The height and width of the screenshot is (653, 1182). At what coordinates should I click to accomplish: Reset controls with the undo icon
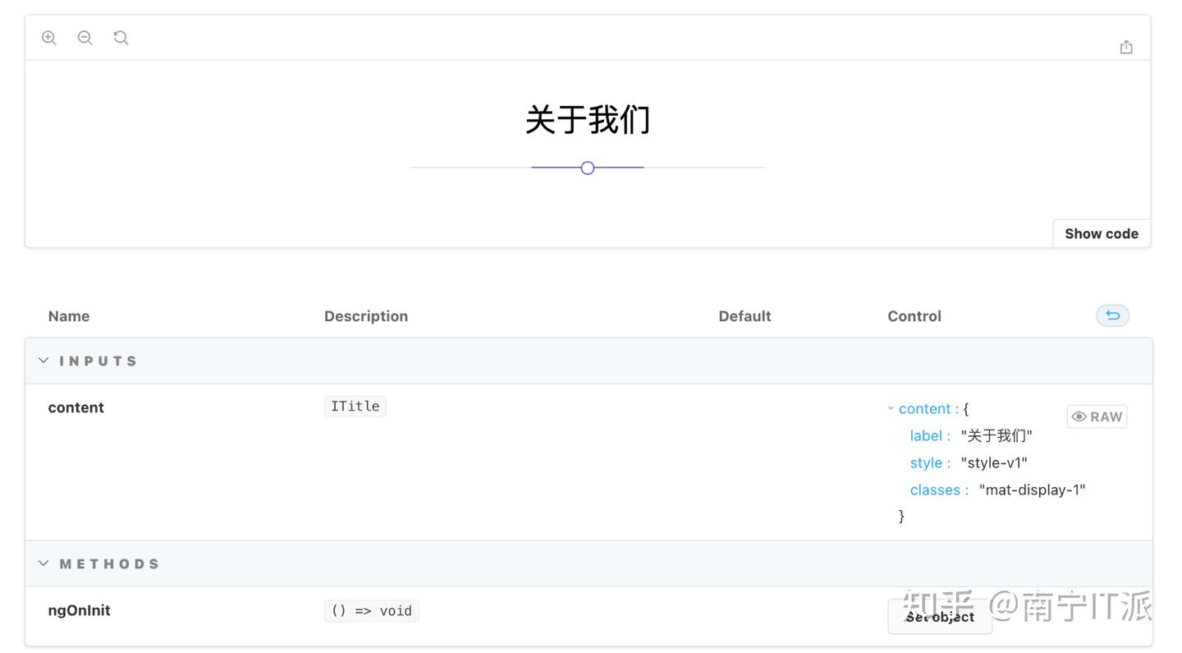pos(1112,315)
